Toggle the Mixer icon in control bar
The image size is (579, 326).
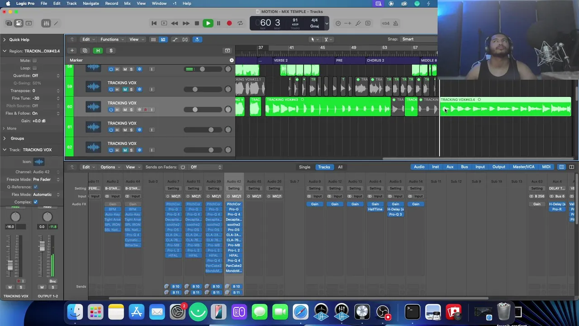pos(46,23)
